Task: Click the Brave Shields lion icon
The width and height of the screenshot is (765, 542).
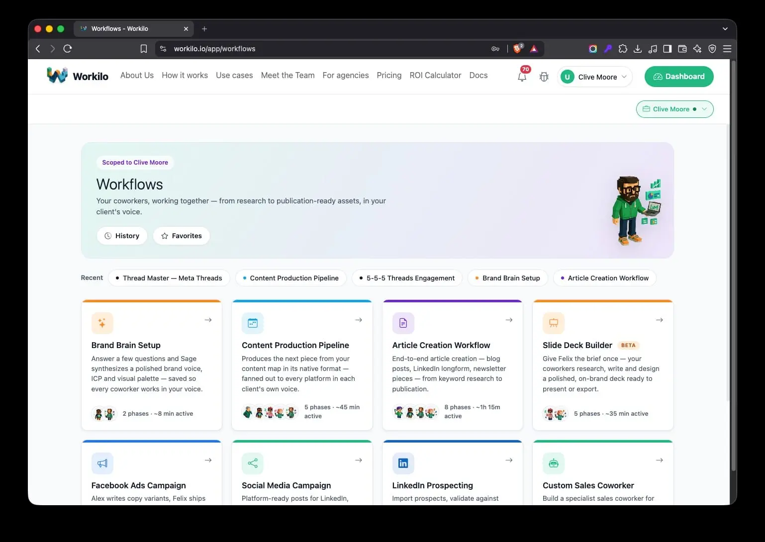Action: click(x=518, y=48)
